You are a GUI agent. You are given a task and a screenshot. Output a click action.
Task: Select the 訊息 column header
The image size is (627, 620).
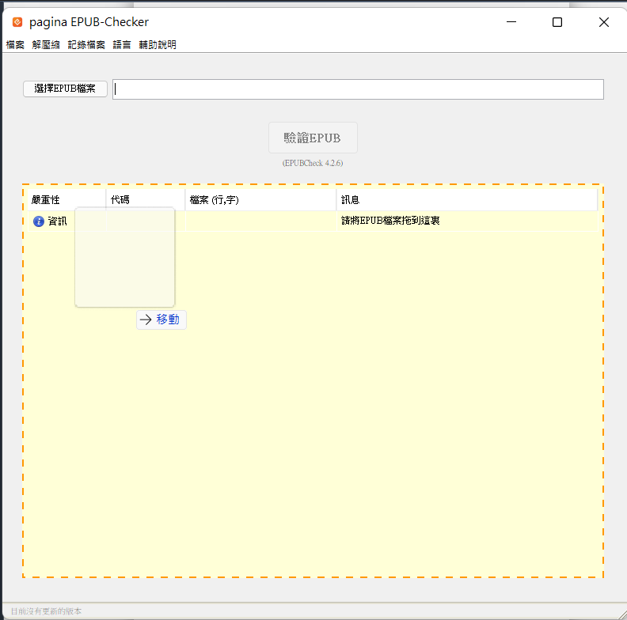point(467,200)
